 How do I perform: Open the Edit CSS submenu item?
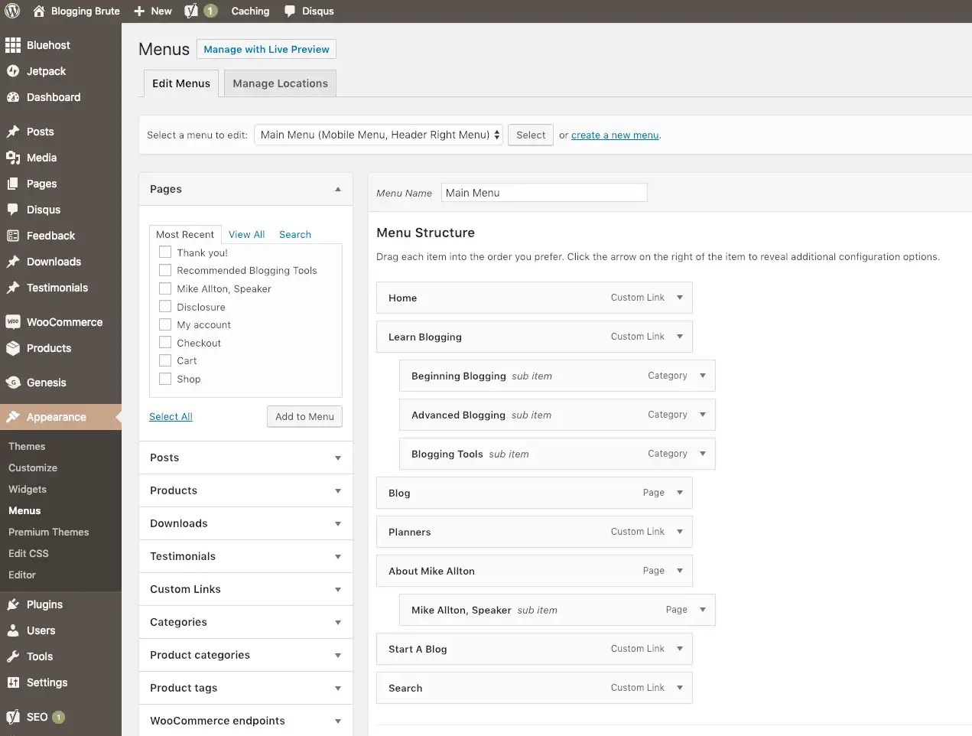(x=28, y=553)
